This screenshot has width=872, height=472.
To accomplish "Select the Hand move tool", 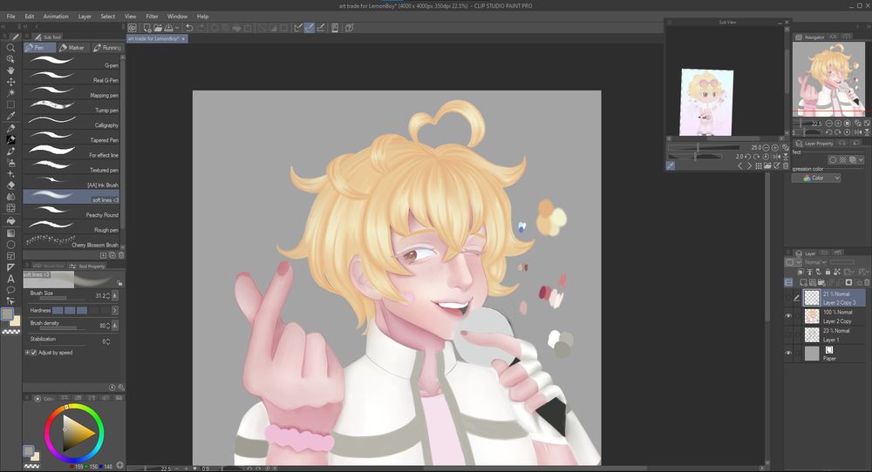I will (10, 71).
